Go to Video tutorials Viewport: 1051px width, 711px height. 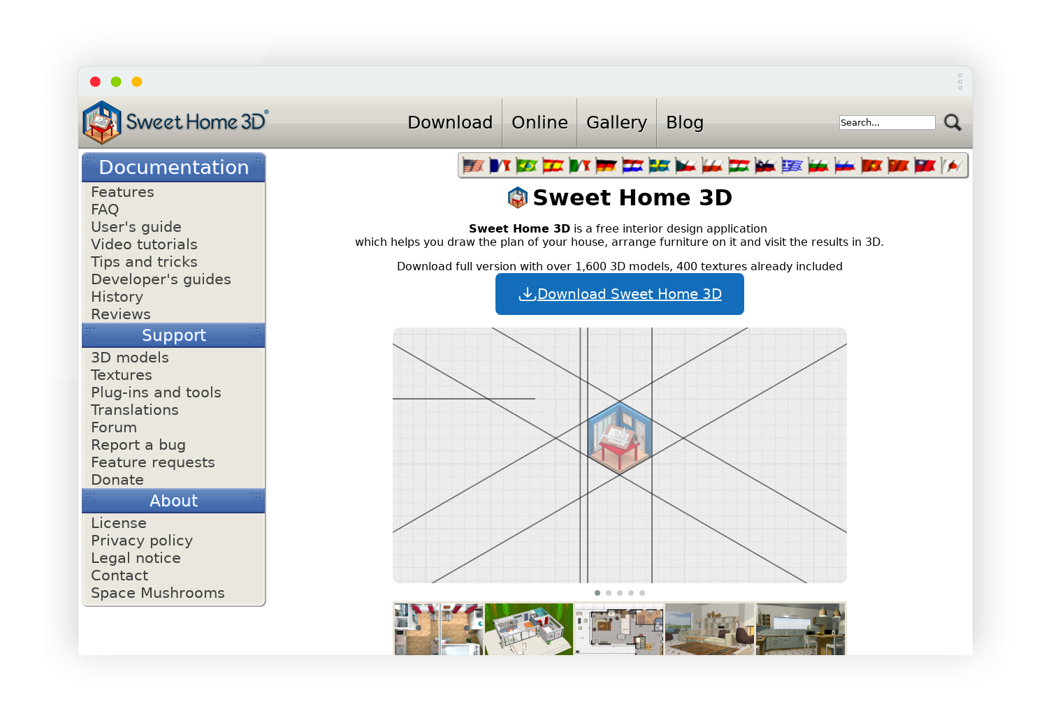tap(144, 244)
